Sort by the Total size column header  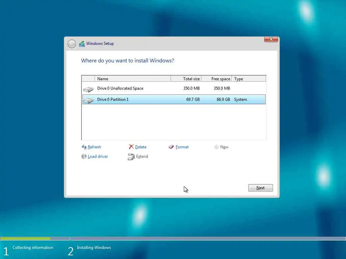coord(186,79)
